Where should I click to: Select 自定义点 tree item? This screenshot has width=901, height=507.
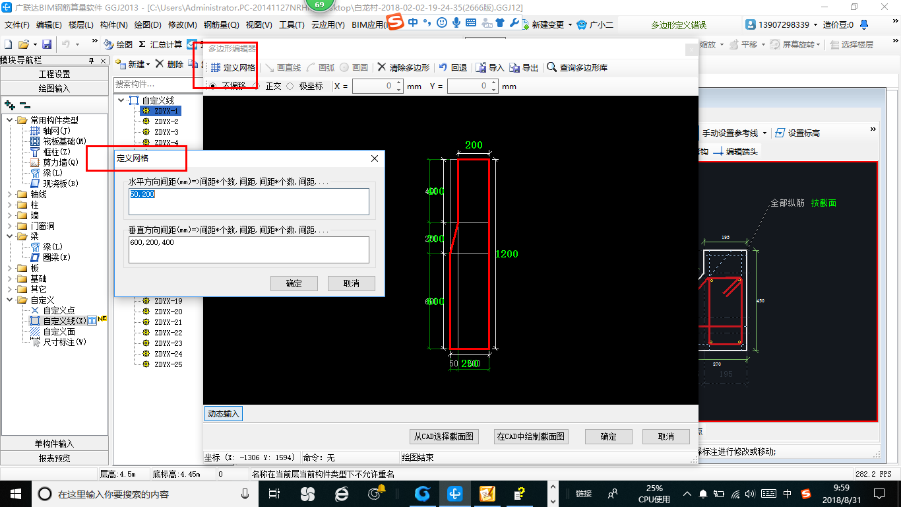coord(59,310)
